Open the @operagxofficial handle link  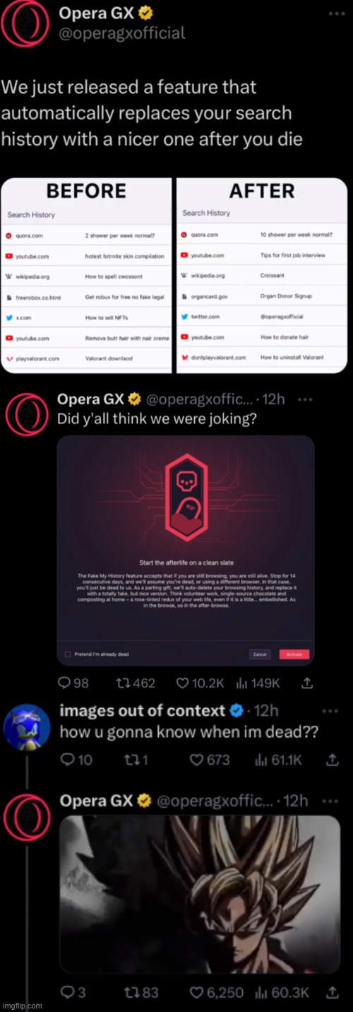point(121,33)
